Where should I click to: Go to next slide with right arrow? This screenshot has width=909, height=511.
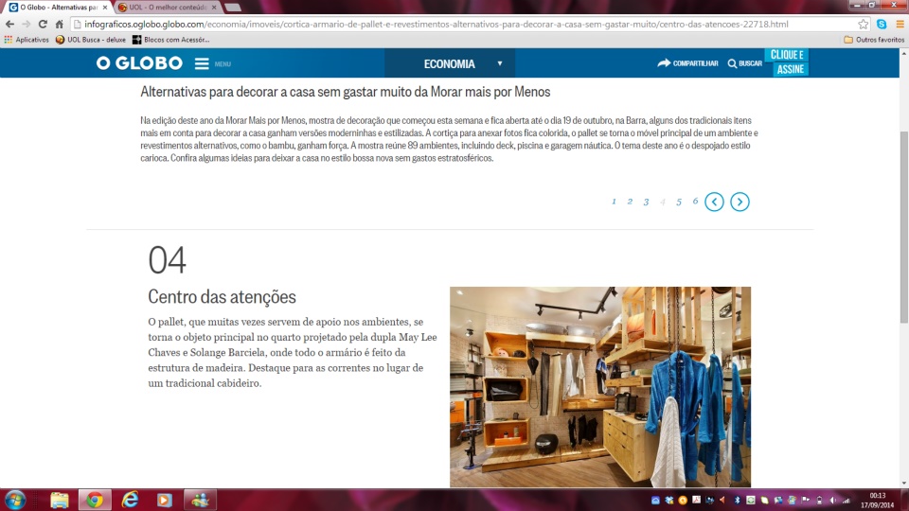pyautogui.click(x=740, y=202)
